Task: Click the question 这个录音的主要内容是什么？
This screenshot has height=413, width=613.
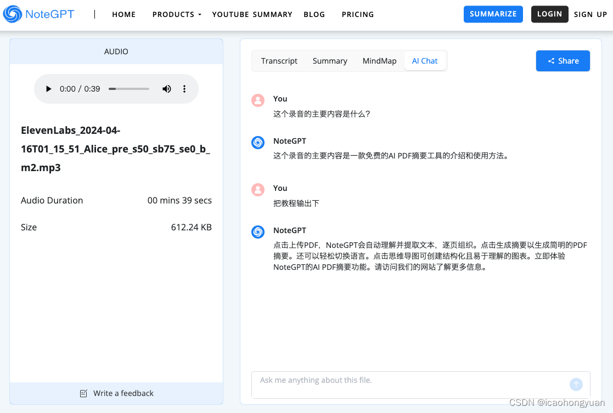Action: point(322,114)
